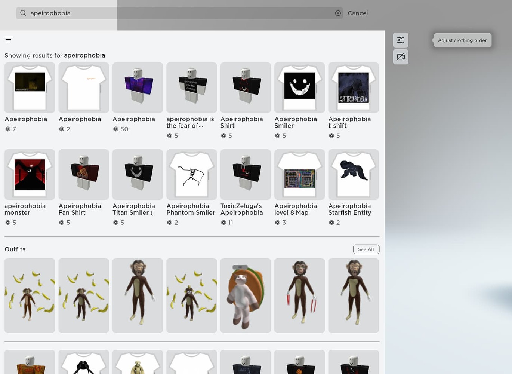Click the eye icon on ToxicZeluga's Apeirophobia
This screenshot has height=374, width=512.
click(x=223, y=223)
